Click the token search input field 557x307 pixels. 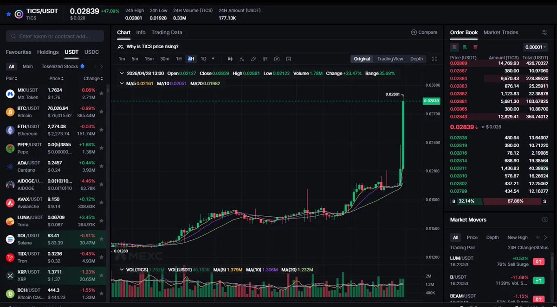pyautogui.click(x=55, y=36)
